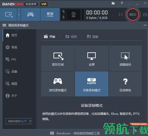Open the 在线帮助 online help tile

tap(125, 84)
